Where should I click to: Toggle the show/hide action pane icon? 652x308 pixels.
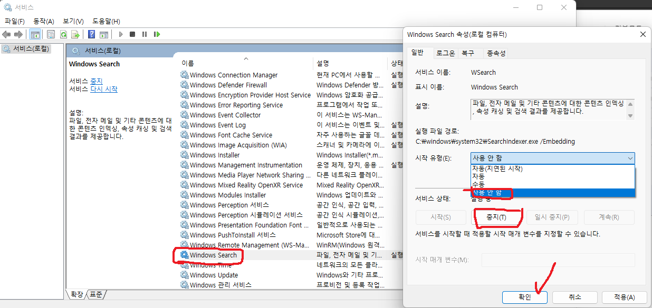(x=104, y=34)
